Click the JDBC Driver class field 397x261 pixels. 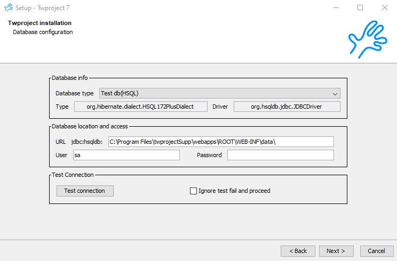tap(287, 107)
